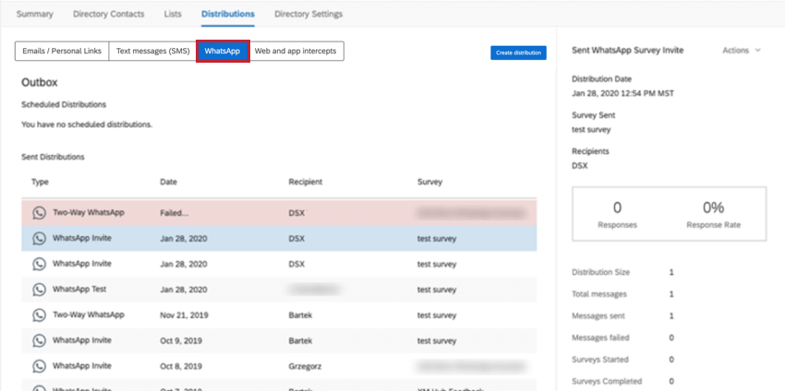Switch to the Summary tab
The height and width of the screenshot is (391, 785).
[x=34, y=15]
